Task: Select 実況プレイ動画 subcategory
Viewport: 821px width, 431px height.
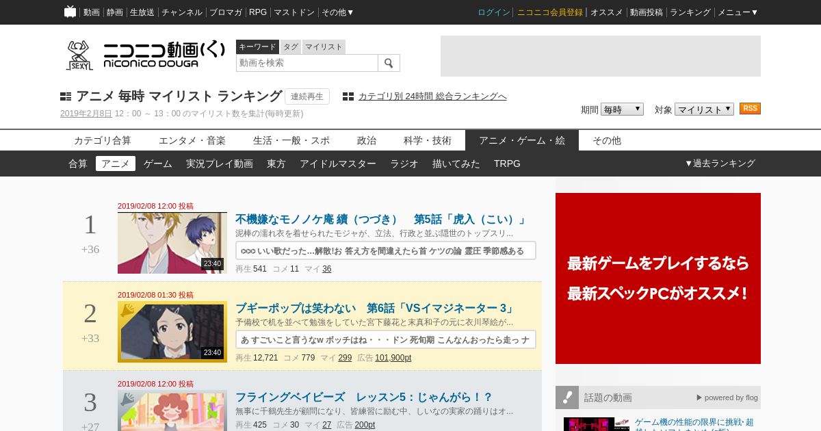Action: pyautogui.click(x=220, y=164)
